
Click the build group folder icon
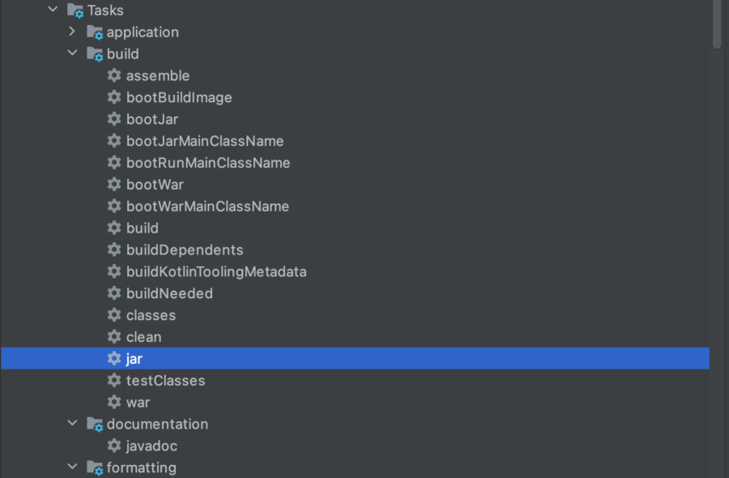pyautogui.click(x=95, y=54)
